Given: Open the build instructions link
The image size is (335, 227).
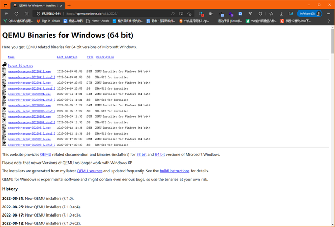Looking at the screenshot, I should (x=174, y=171).
